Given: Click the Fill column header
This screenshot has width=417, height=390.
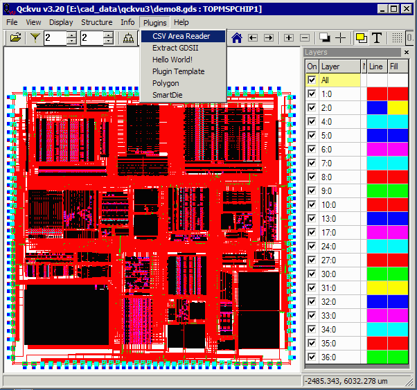Looking at the screenshot, I should pyautogui.click(x=398, y=67).
